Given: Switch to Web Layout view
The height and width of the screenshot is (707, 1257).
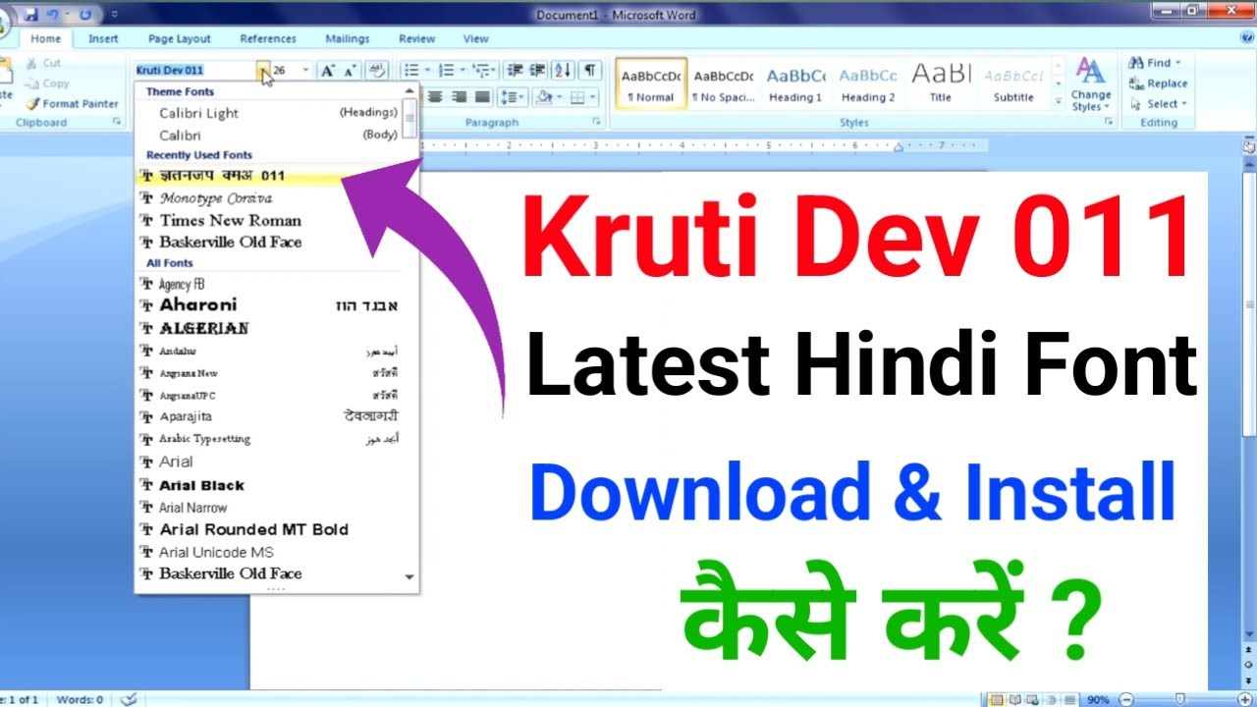Looking at the screenshot, I should click(1035, 700).
